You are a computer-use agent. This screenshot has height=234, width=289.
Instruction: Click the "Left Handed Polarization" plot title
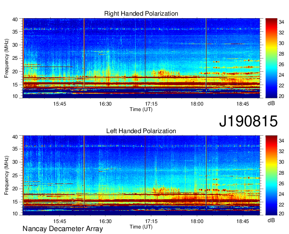tap(141, 131)
